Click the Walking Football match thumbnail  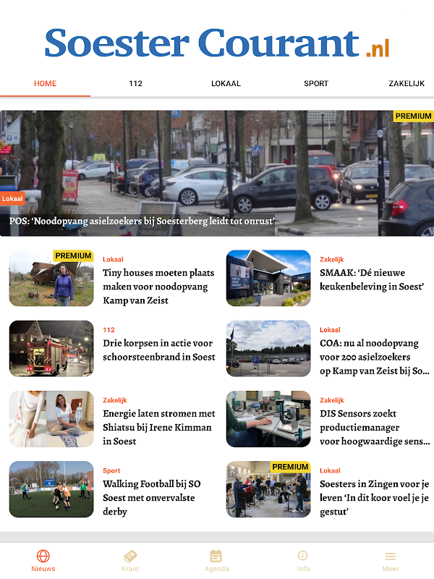51,489
